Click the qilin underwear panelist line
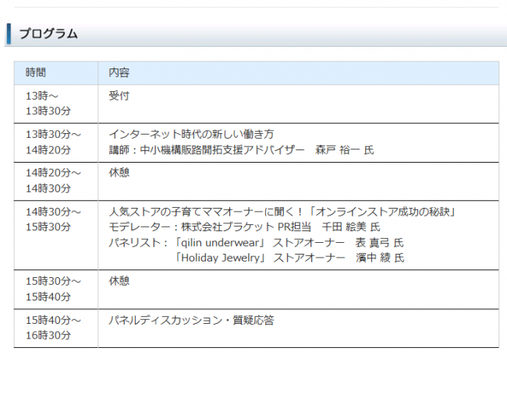507x397 pixels. pyautogui.click(x=256, y=242)
